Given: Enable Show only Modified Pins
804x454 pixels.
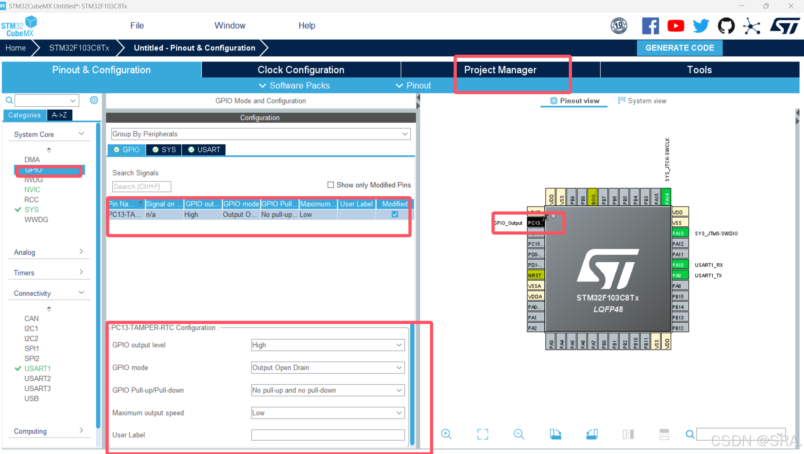Looking at the screenshot, I should click(x=331, y=185).
